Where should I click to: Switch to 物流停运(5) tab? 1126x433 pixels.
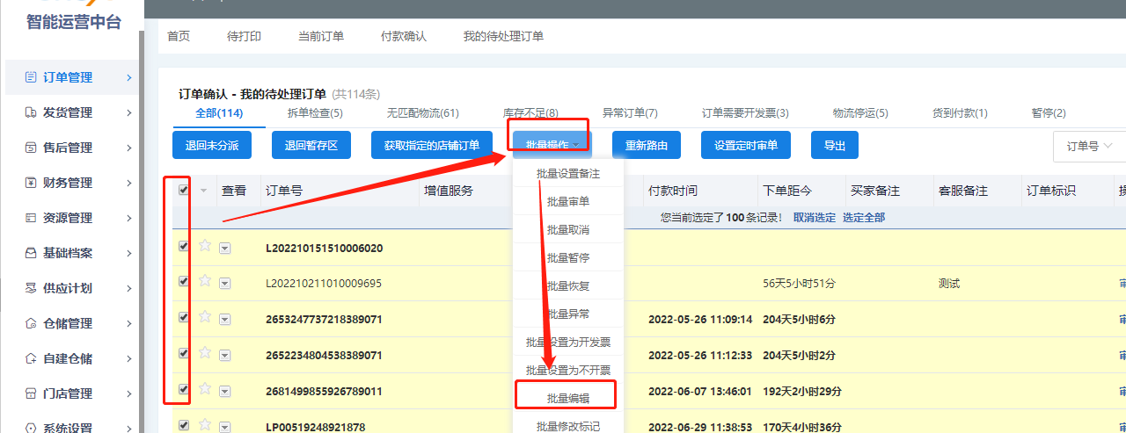pyautogui.click(x=860, y=113)
